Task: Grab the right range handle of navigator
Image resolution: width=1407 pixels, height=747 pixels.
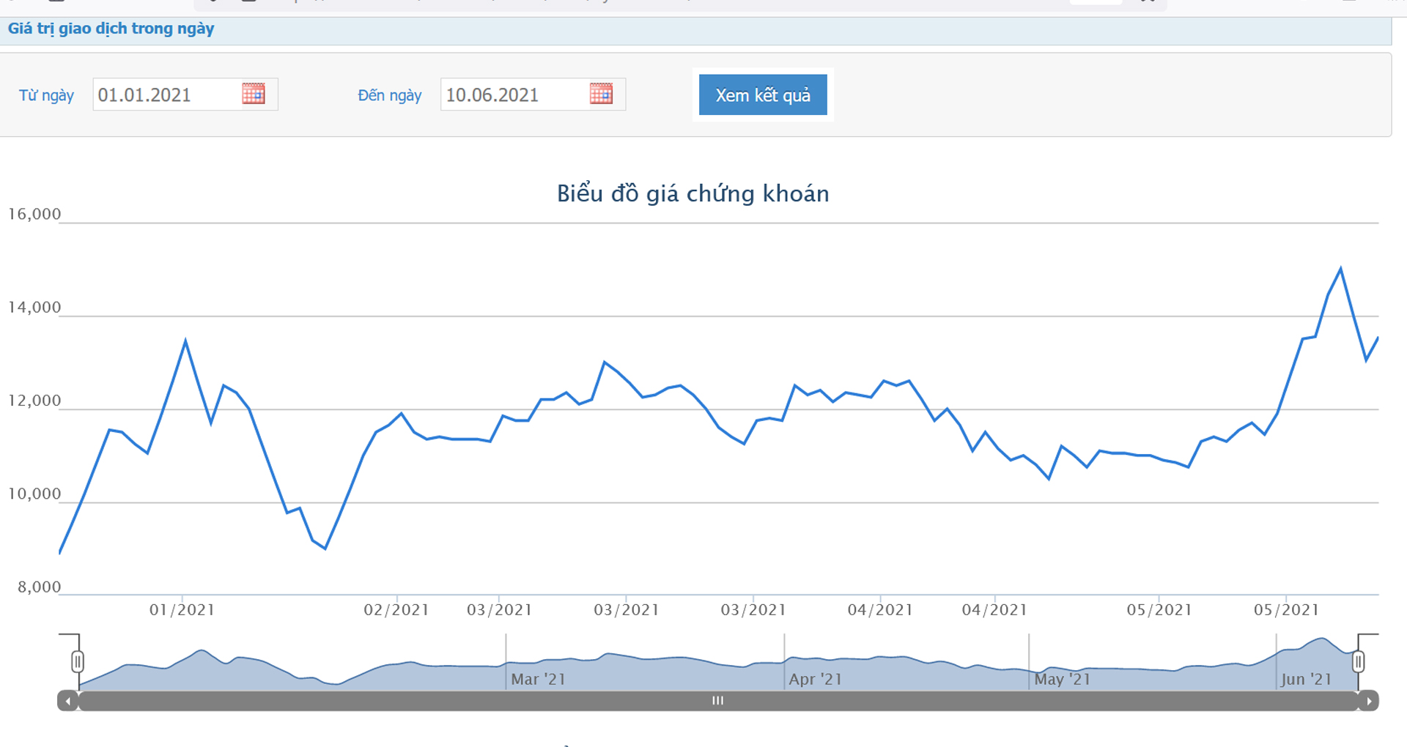Action: pyautogui.click(x=1358, y=661)
